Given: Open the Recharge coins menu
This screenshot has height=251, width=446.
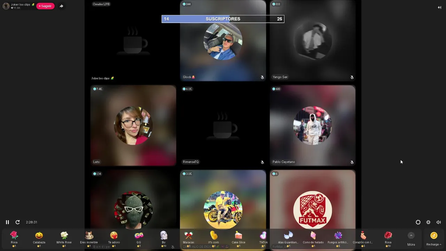Looking at the screenshot, I should coord(434,239).
